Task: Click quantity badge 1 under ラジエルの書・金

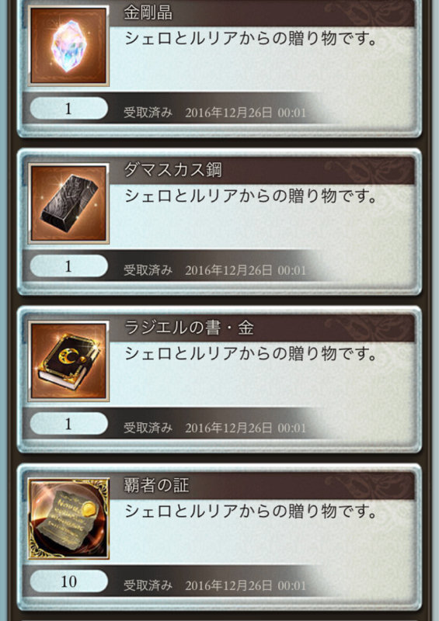Action: click(68, 423)
